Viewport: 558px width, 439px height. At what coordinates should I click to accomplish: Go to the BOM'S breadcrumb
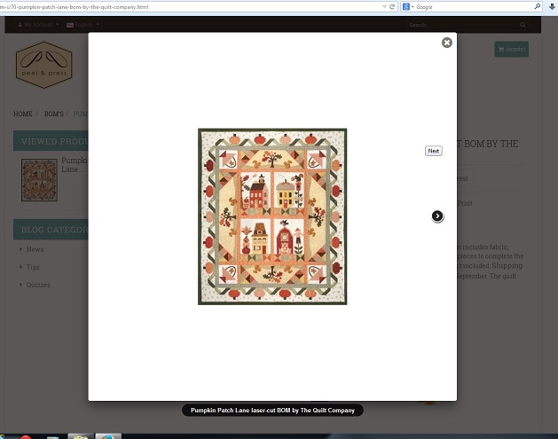[x=54, y=114]
